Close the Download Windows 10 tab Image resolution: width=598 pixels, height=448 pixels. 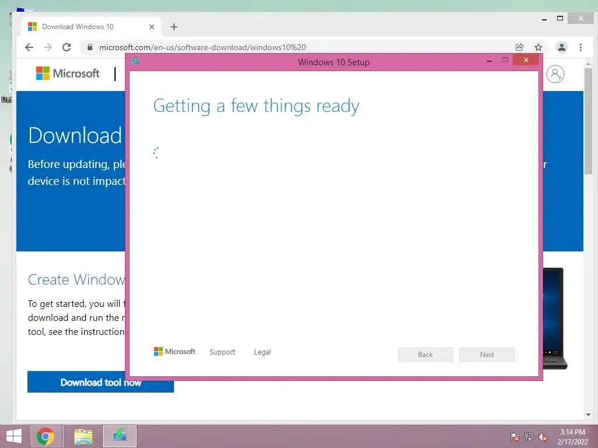tap(152, 27)
